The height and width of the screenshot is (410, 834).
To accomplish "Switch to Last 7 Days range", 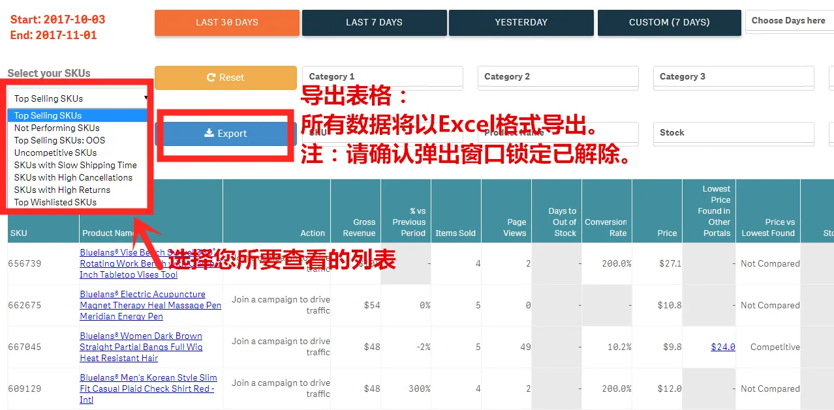I will tap(374, 22).
